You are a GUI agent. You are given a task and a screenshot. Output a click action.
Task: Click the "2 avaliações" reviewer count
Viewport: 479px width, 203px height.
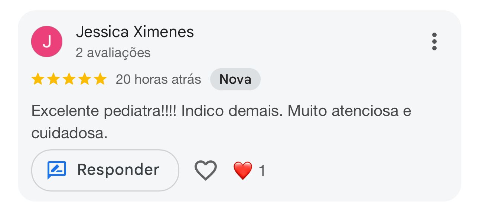click(113, 53)
